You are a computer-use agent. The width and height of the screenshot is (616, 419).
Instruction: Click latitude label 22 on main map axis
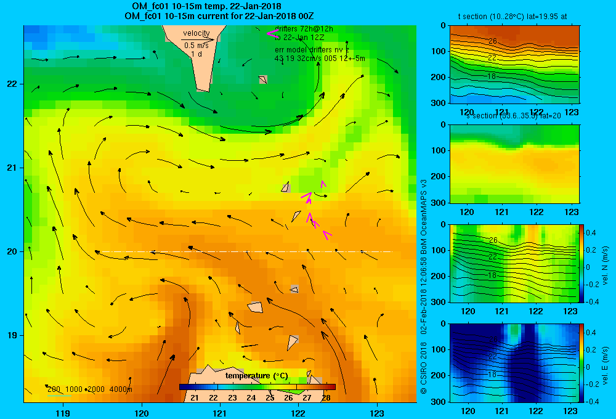point(12,84)
